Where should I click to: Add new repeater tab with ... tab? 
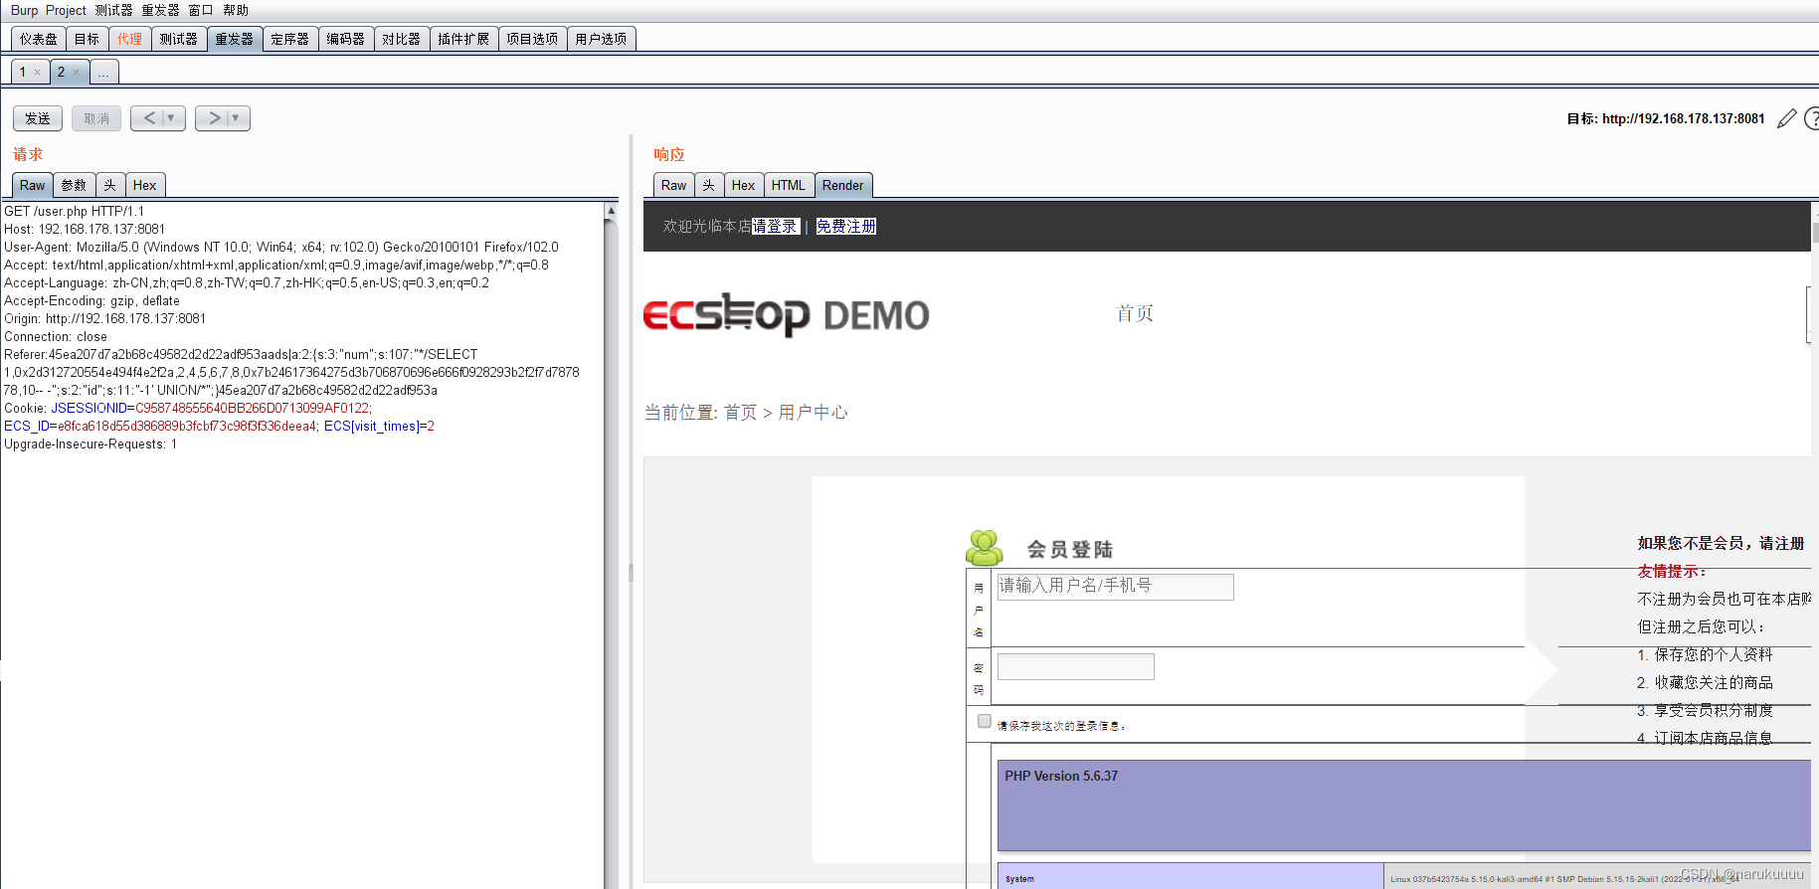tap(103, 72)
